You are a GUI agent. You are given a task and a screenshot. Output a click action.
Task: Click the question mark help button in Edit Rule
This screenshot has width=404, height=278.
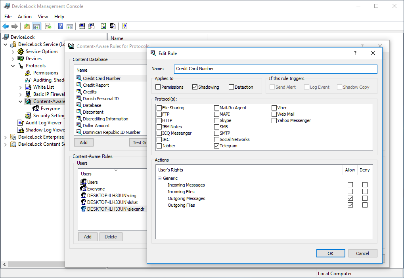coord(355,53)
